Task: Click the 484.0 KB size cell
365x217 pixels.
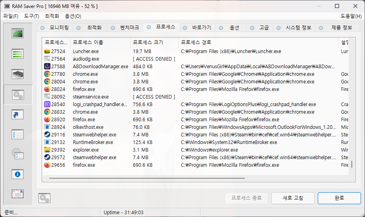Action: pyautogui.click(x=143, y=66)
